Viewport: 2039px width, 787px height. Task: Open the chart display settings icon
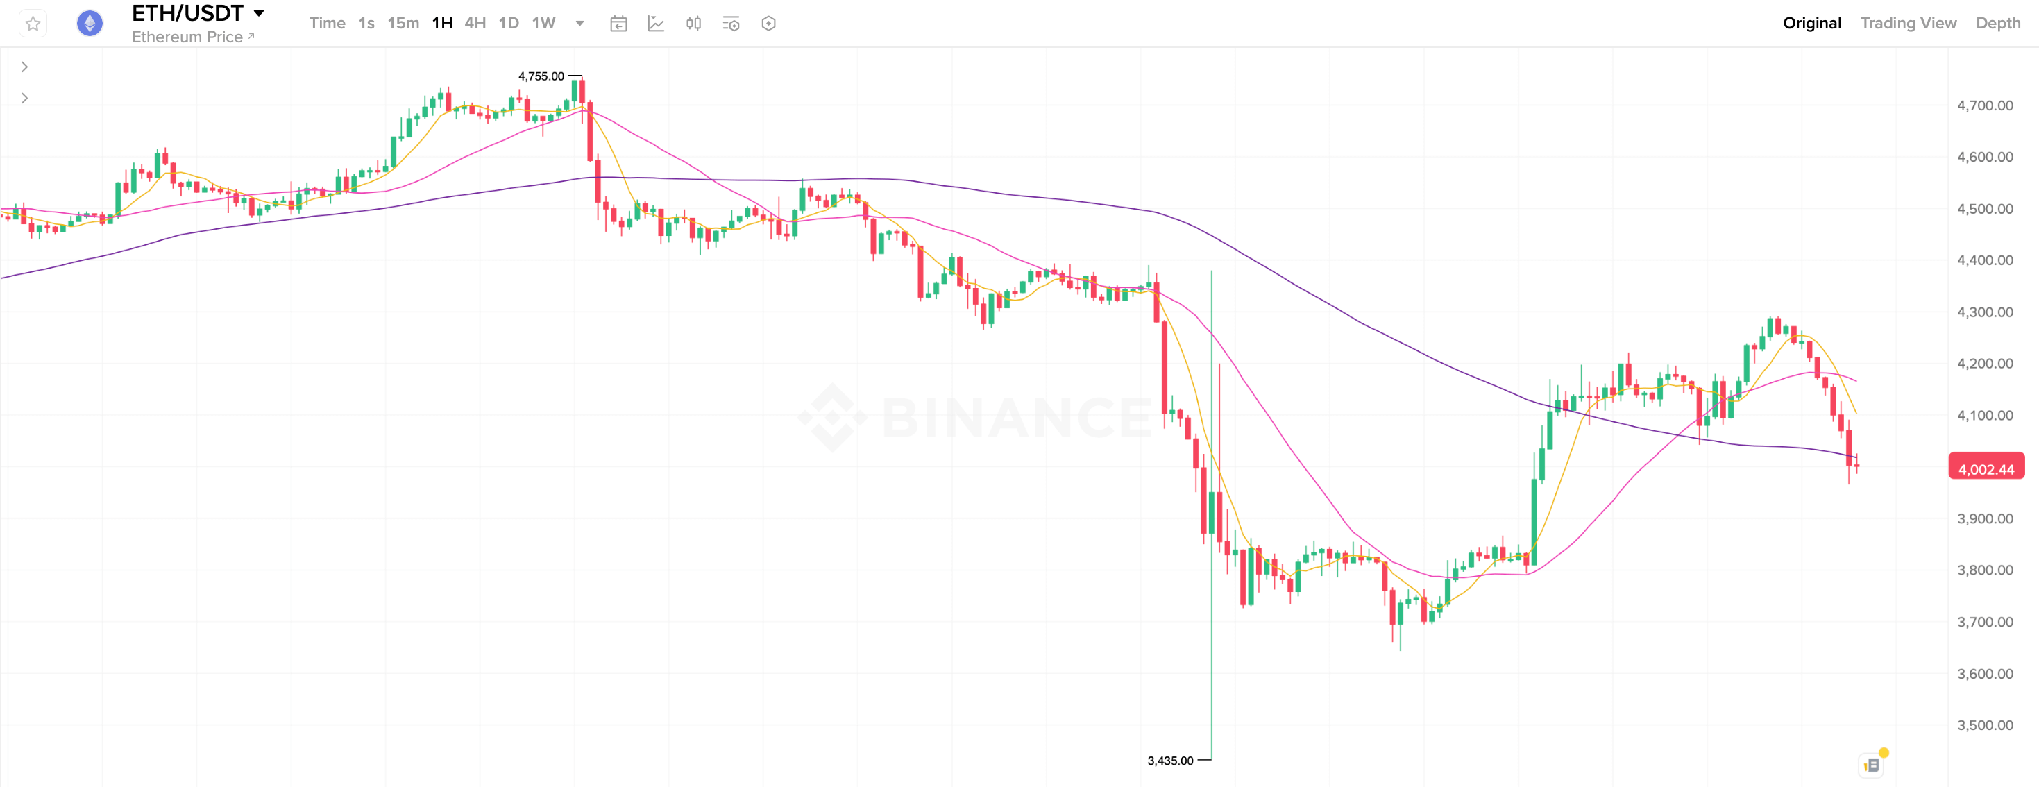[x=731, y=24]
